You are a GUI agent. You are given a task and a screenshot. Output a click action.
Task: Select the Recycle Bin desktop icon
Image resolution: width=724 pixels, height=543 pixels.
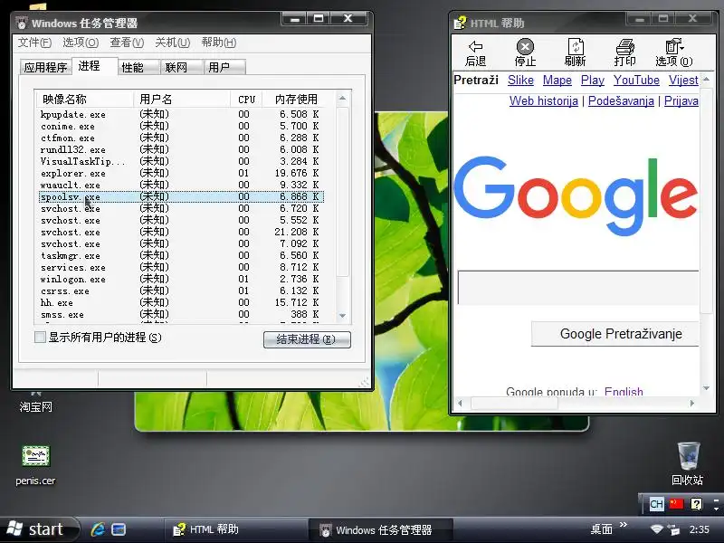pos(689,456)
